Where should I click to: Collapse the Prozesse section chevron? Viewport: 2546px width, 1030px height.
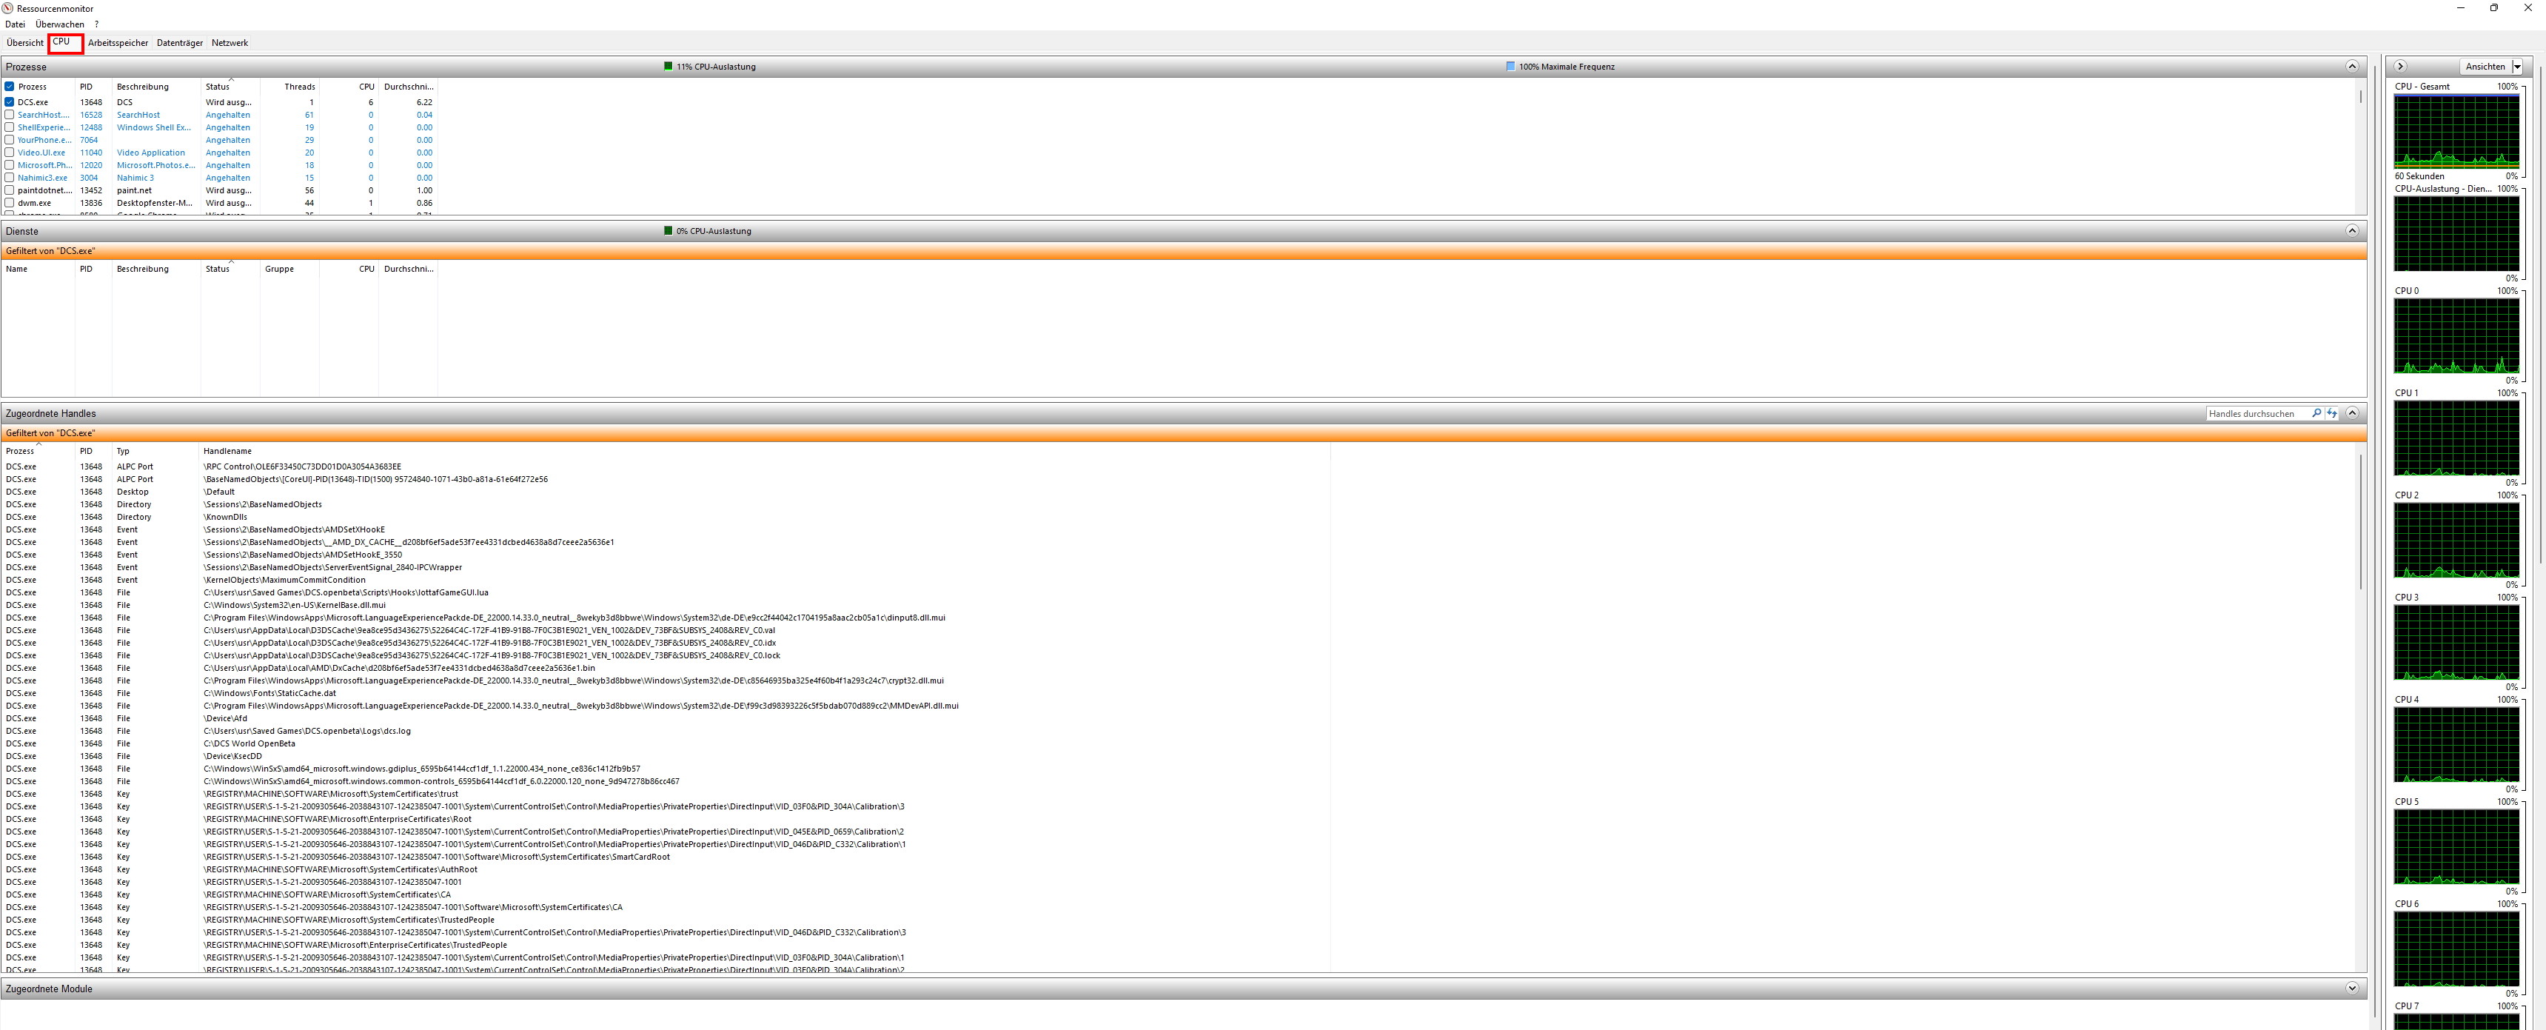tap(2351, 66)
